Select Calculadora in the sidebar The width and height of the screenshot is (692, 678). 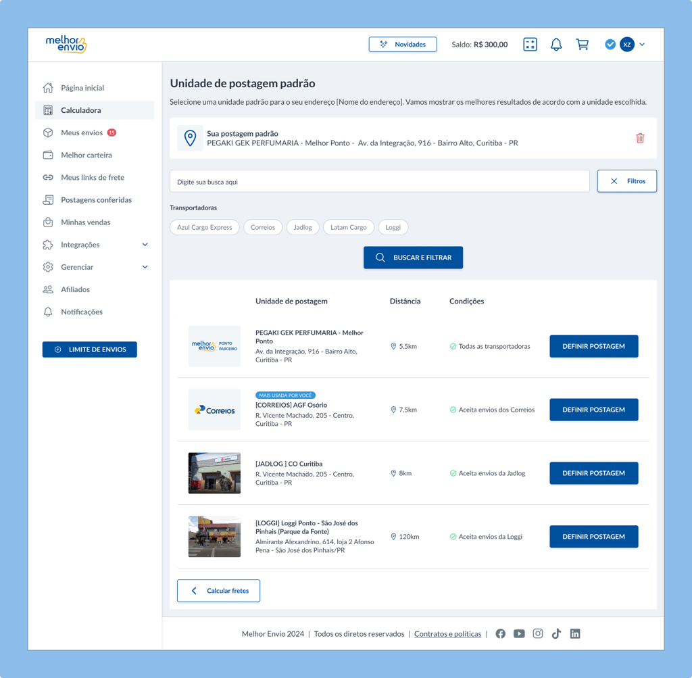click(95, 110)
